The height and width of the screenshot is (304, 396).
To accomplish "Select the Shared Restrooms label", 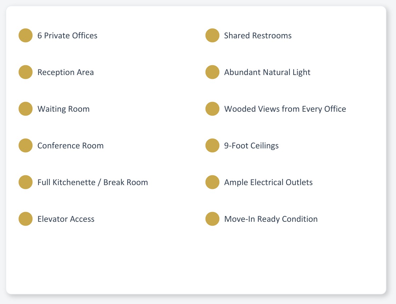I will pyautogui.click(x=258, y=35).
